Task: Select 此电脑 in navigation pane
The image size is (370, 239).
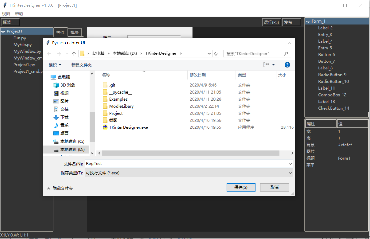Action: [60, 77]
